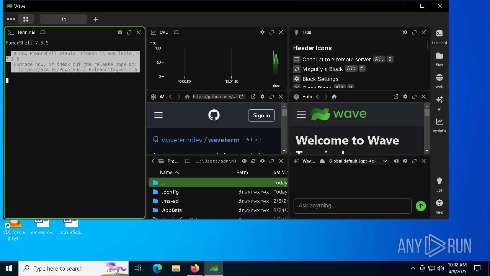This screenshot has width=490, height=276.
Task: Select the AppData folder row
Action: pyautogui.click(x=218, y=210)
